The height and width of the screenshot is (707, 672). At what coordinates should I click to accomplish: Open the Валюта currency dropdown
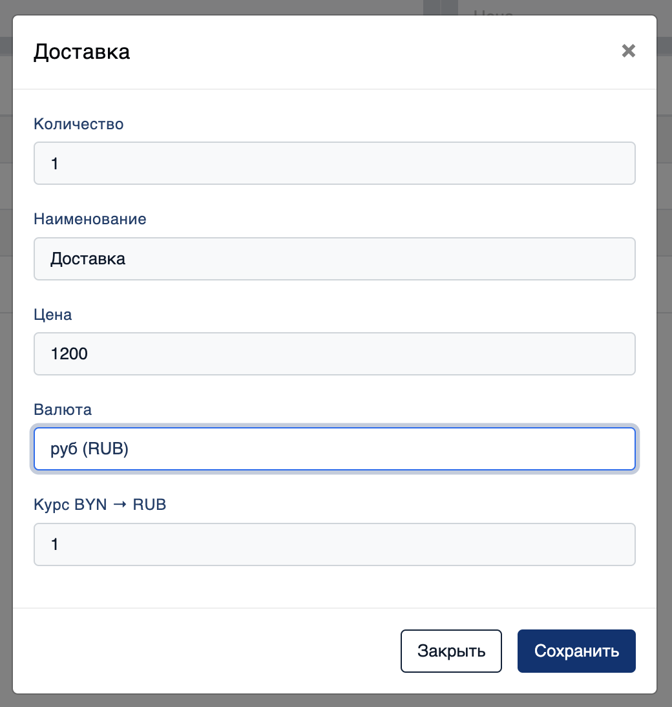coord(335,449)
